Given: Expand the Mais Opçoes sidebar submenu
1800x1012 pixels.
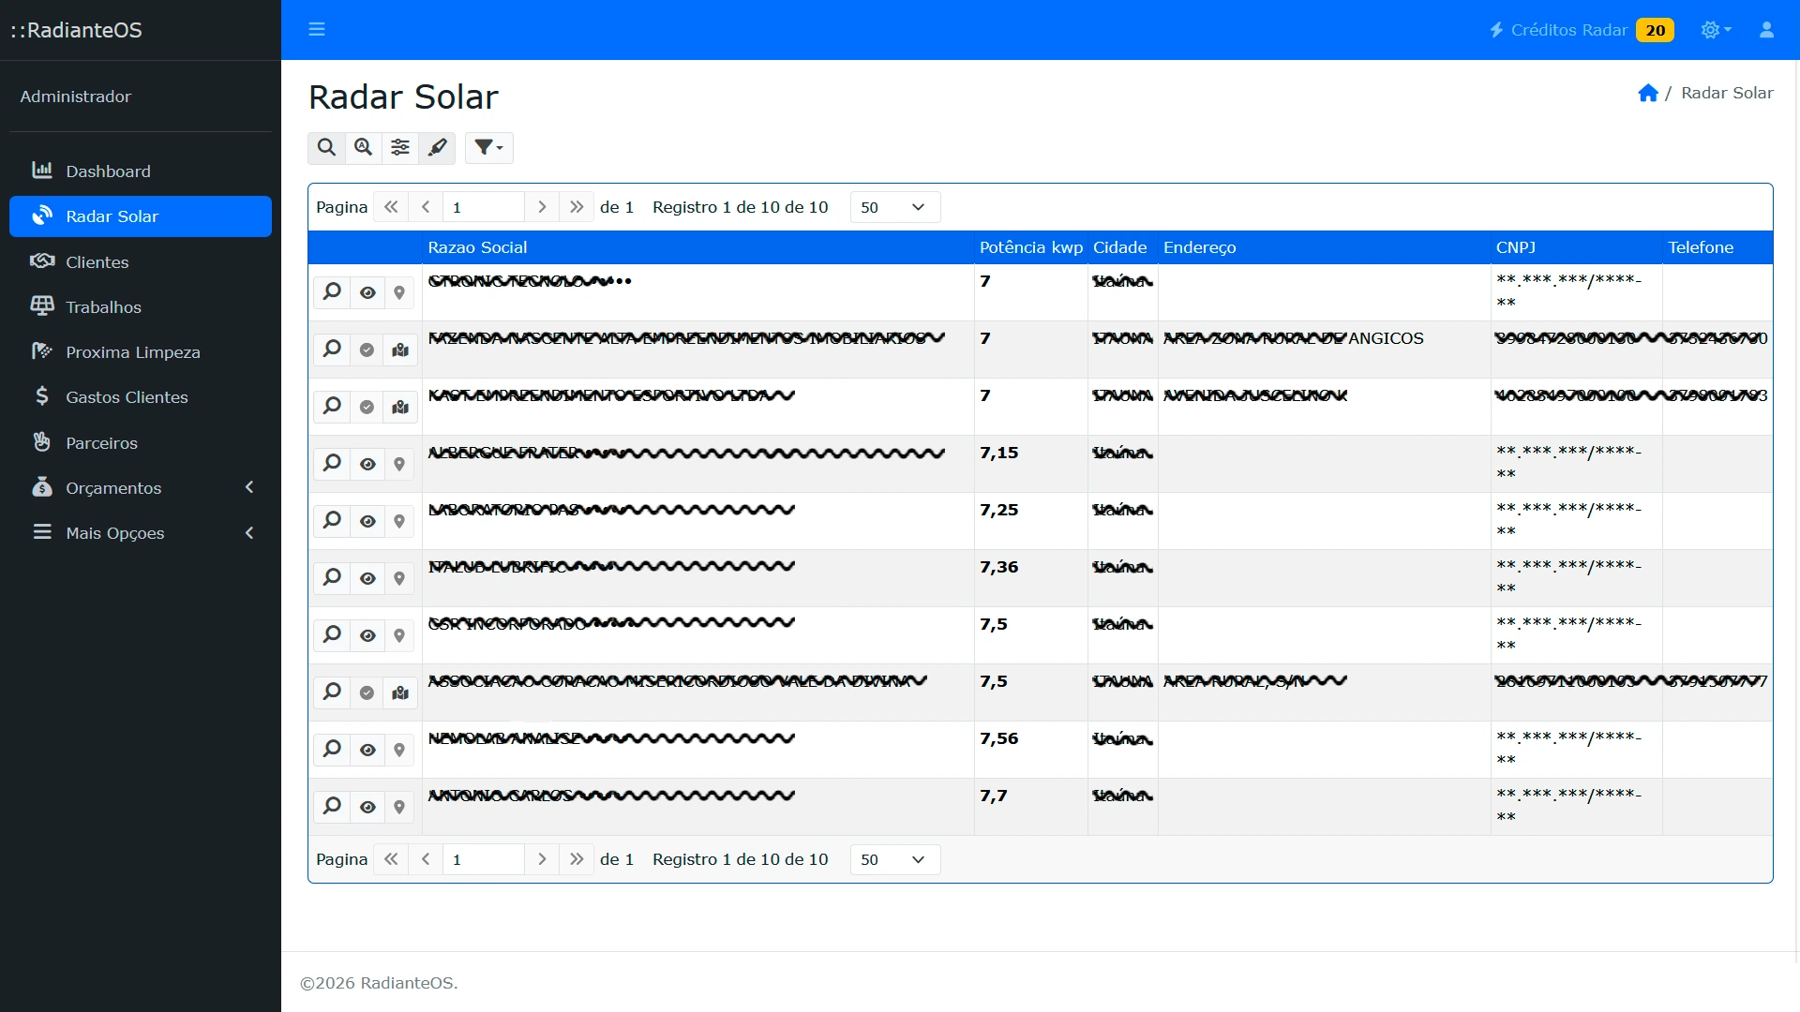Looking at the screenshot, I should coord(141,532).
